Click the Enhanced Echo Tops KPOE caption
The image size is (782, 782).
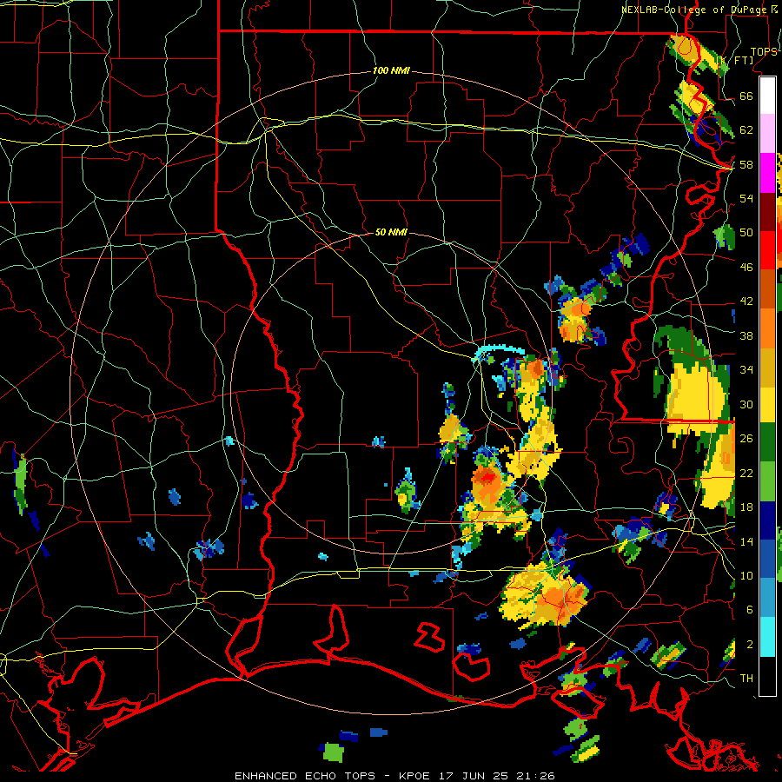click(394, 776)
